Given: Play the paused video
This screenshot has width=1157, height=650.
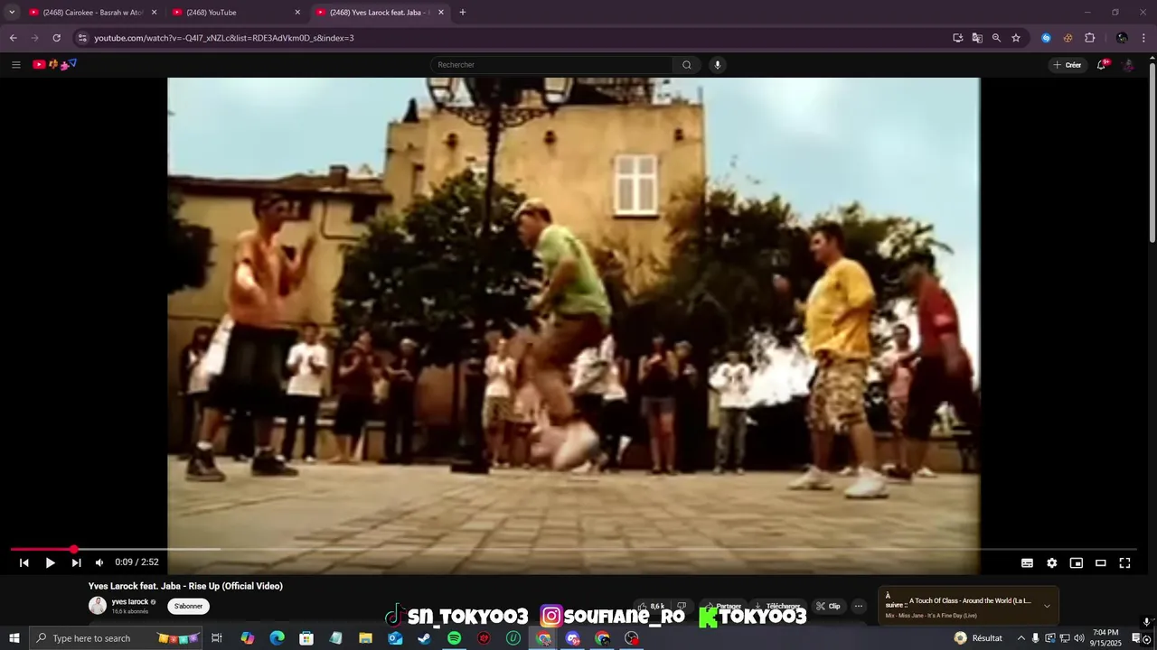Looking at the screenshot, I should click(51, 562).
